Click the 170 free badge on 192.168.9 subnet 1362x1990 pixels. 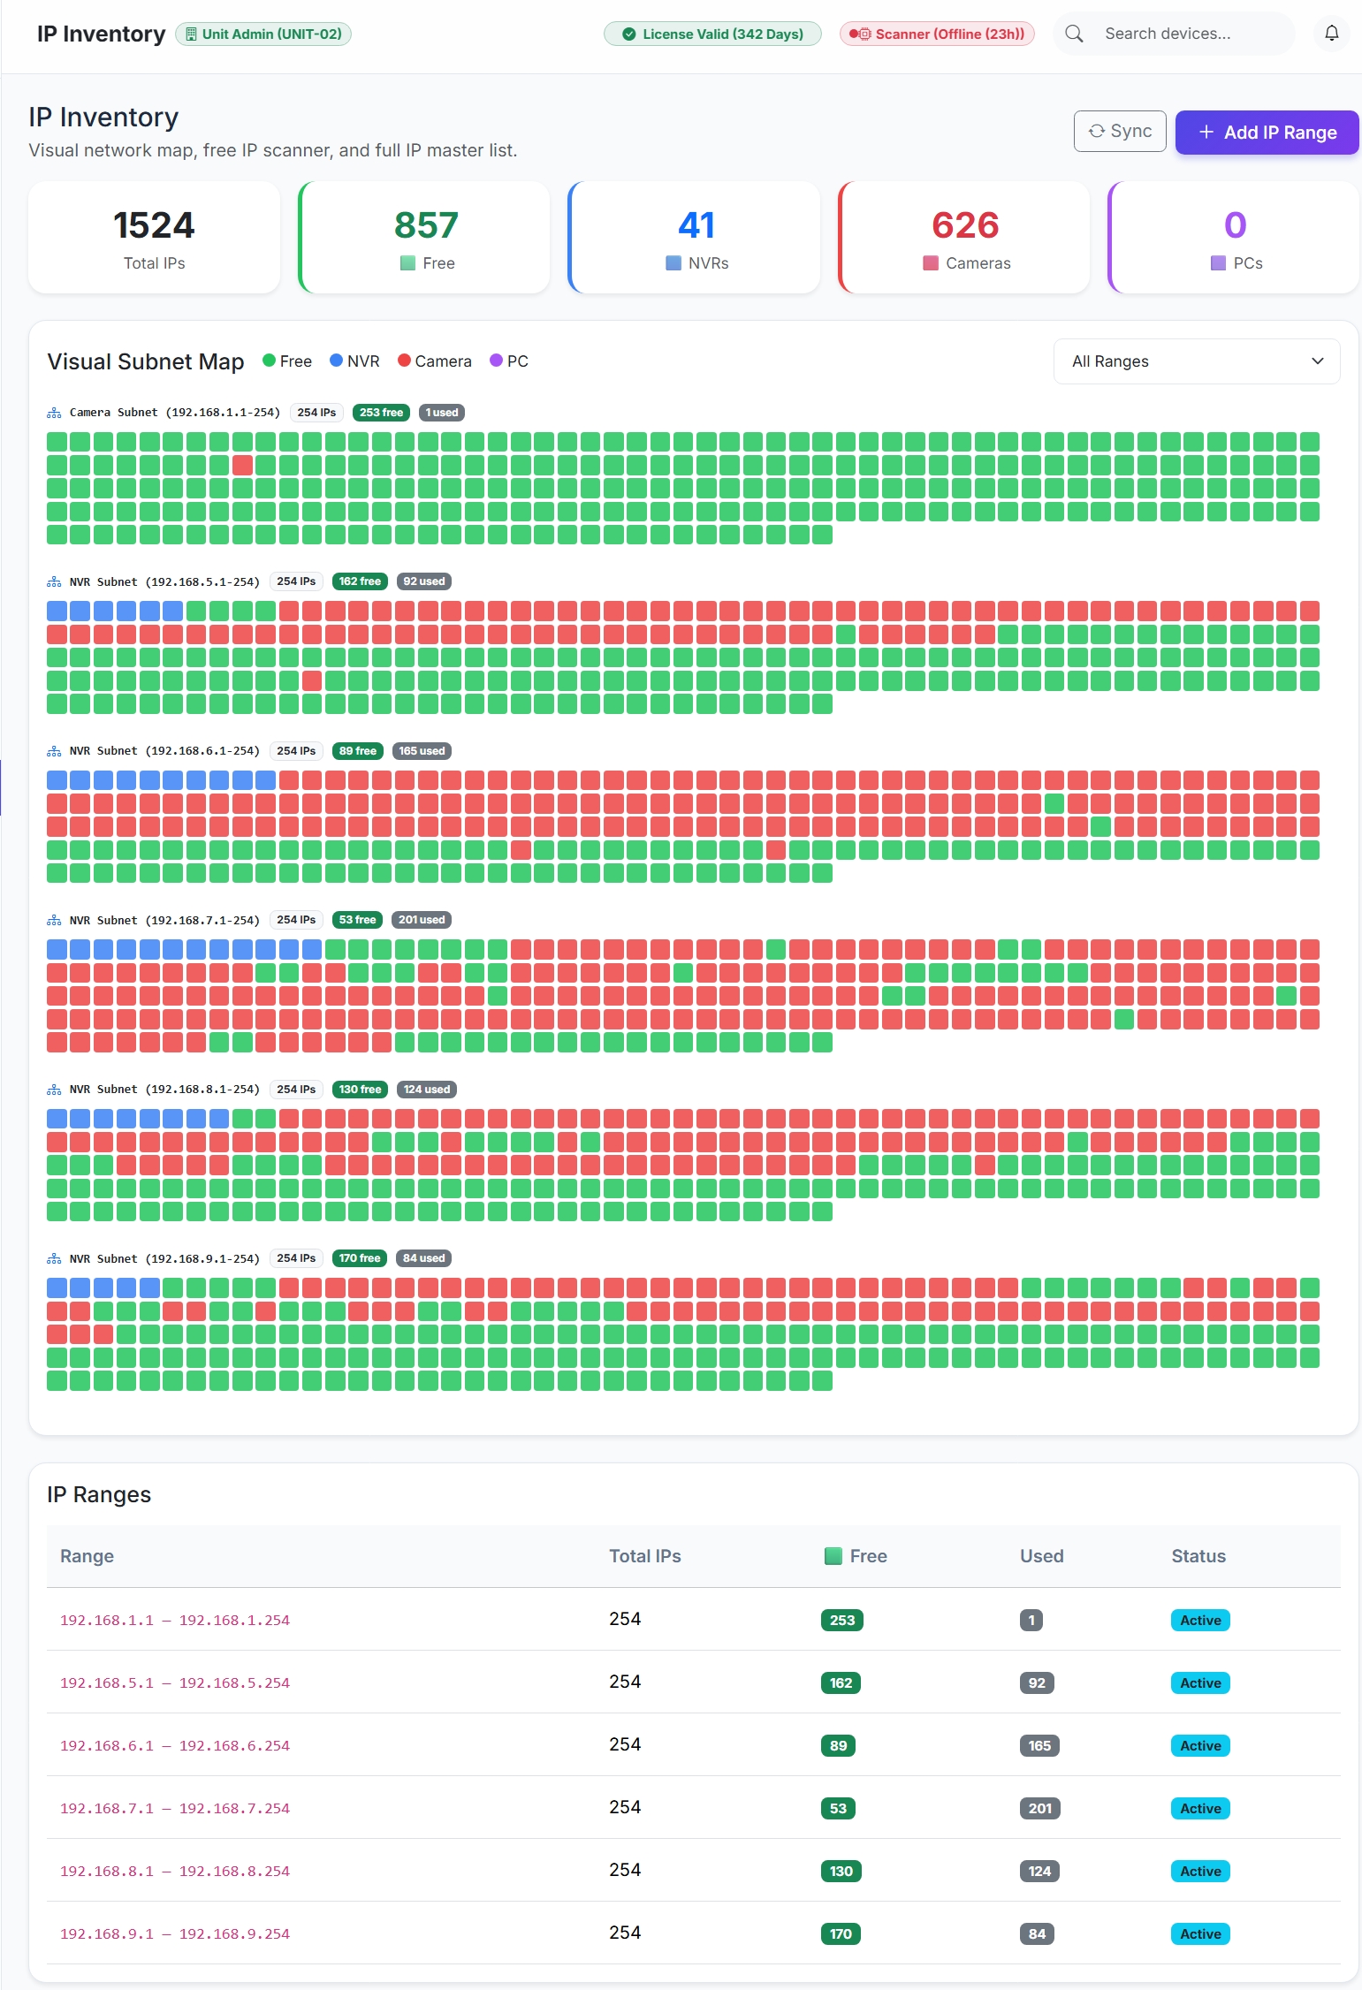[360, 1258]
